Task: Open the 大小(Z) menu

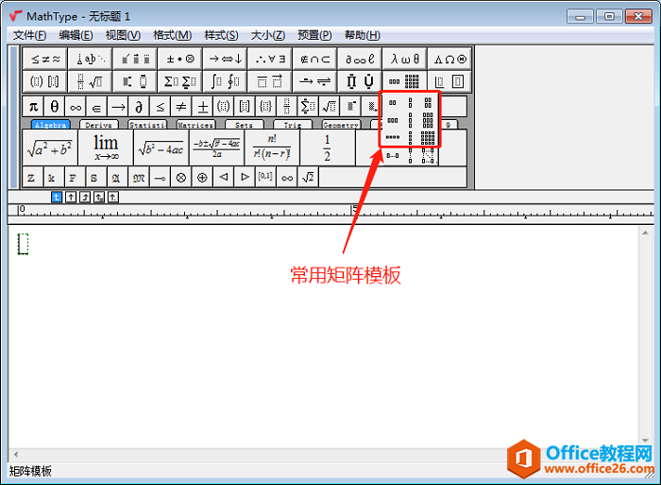Action: (x=268, y=35)
